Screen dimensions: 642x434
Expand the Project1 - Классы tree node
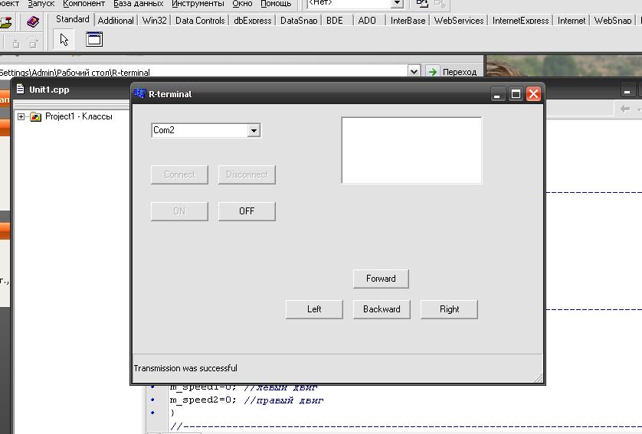[21, 116]
